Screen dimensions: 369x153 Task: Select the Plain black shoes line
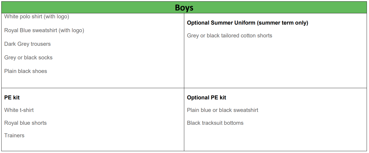tap(26, 71)
